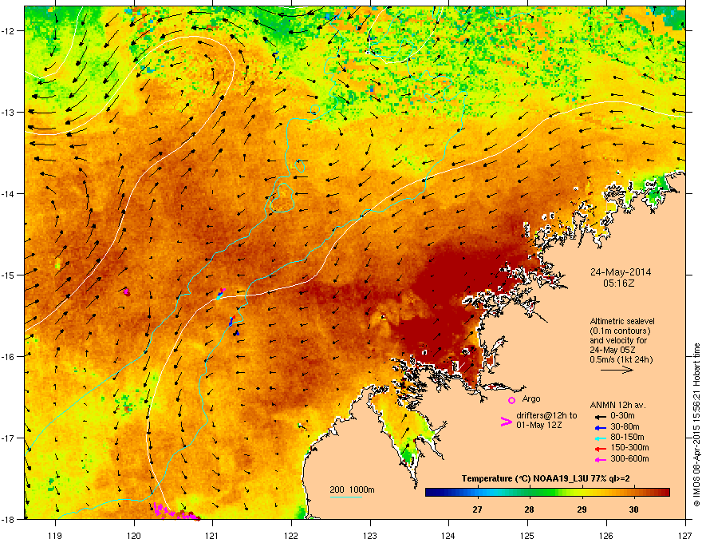Click longitude axis label 125
The width and height of the screenshot is (702, 543).
pyautogui.click(x=527, y=535)
